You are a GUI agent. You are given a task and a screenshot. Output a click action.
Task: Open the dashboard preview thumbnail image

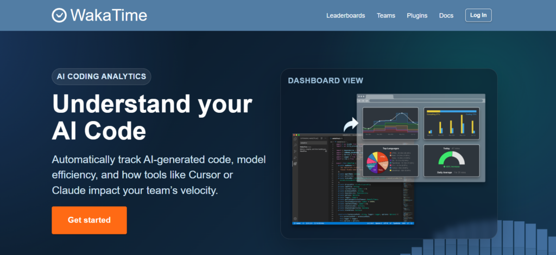(389, 160)
